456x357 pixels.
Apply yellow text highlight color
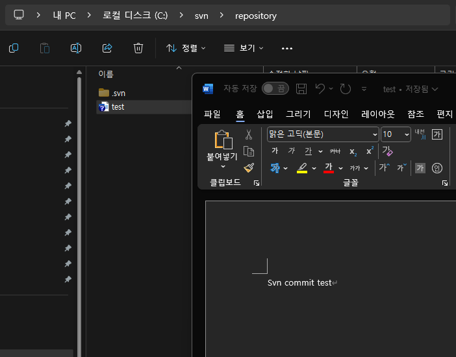click(x=302, y=167)
